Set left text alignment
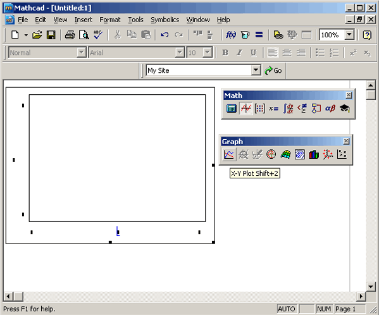379x315 pixels. point(273,52)
